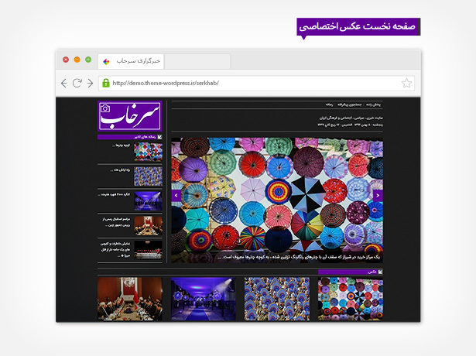The width and height of the screenshot is (476, 356).
Task: Go to the previous slide using the left purple arrow
Action: pyautogui.click(x=176, y=196)
